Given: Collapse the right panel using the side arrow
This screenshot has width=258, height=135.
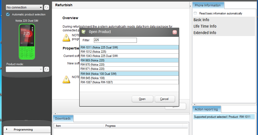Looking at the screenshot, I should [190, 6].
